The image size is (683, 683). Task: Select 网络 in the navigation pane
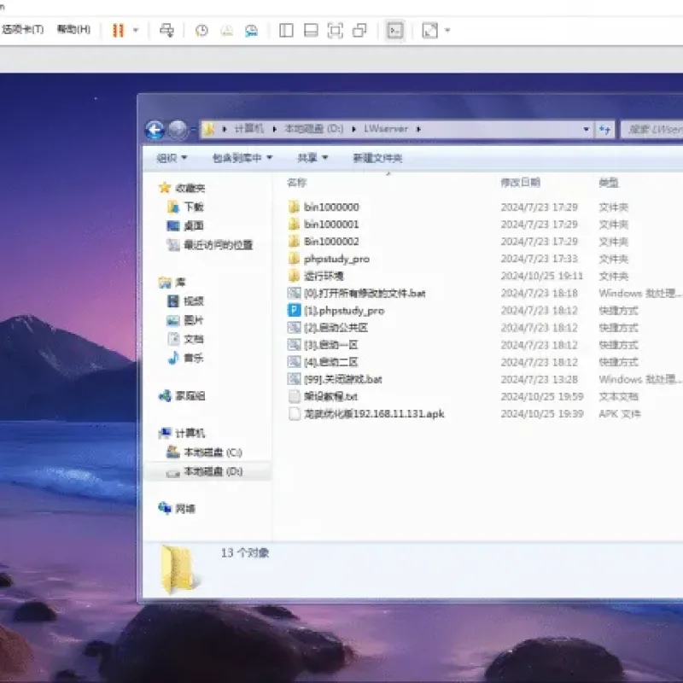tap(185, 509)
